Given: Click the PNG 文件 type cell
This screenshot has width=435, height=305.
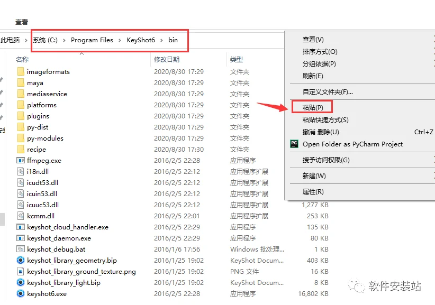Looking at the screenshot, I should (244, 272).
